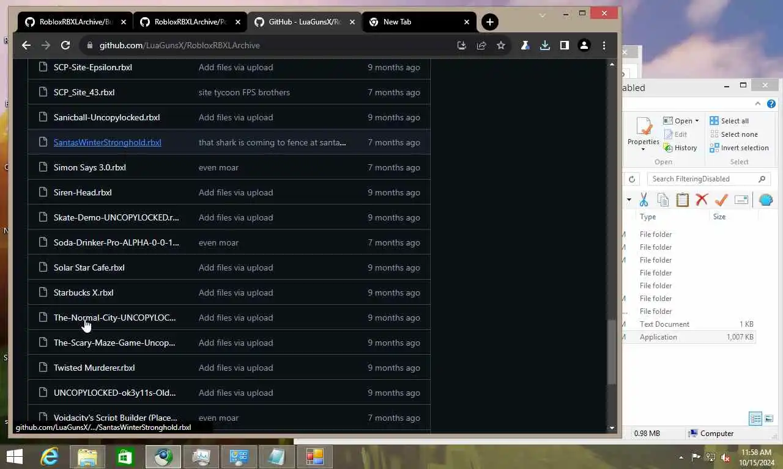Open Internet Explorer from the taskbar
Viewport: 783px width, 469px height.
[50, 457]
